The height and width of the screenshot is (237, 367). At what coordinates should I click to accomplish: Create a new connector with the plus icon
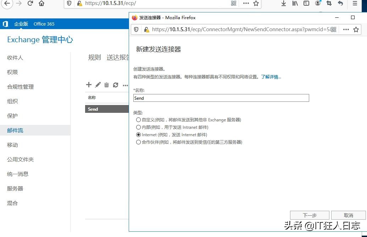click(x=88, y=85)
